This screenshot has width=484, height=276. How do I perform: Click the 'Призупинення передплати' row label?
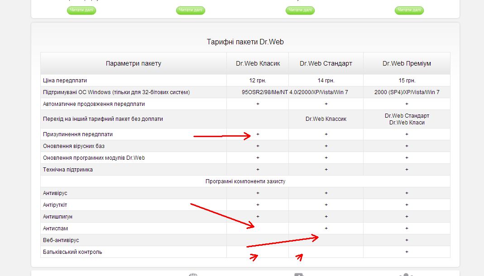coord(78,134)
